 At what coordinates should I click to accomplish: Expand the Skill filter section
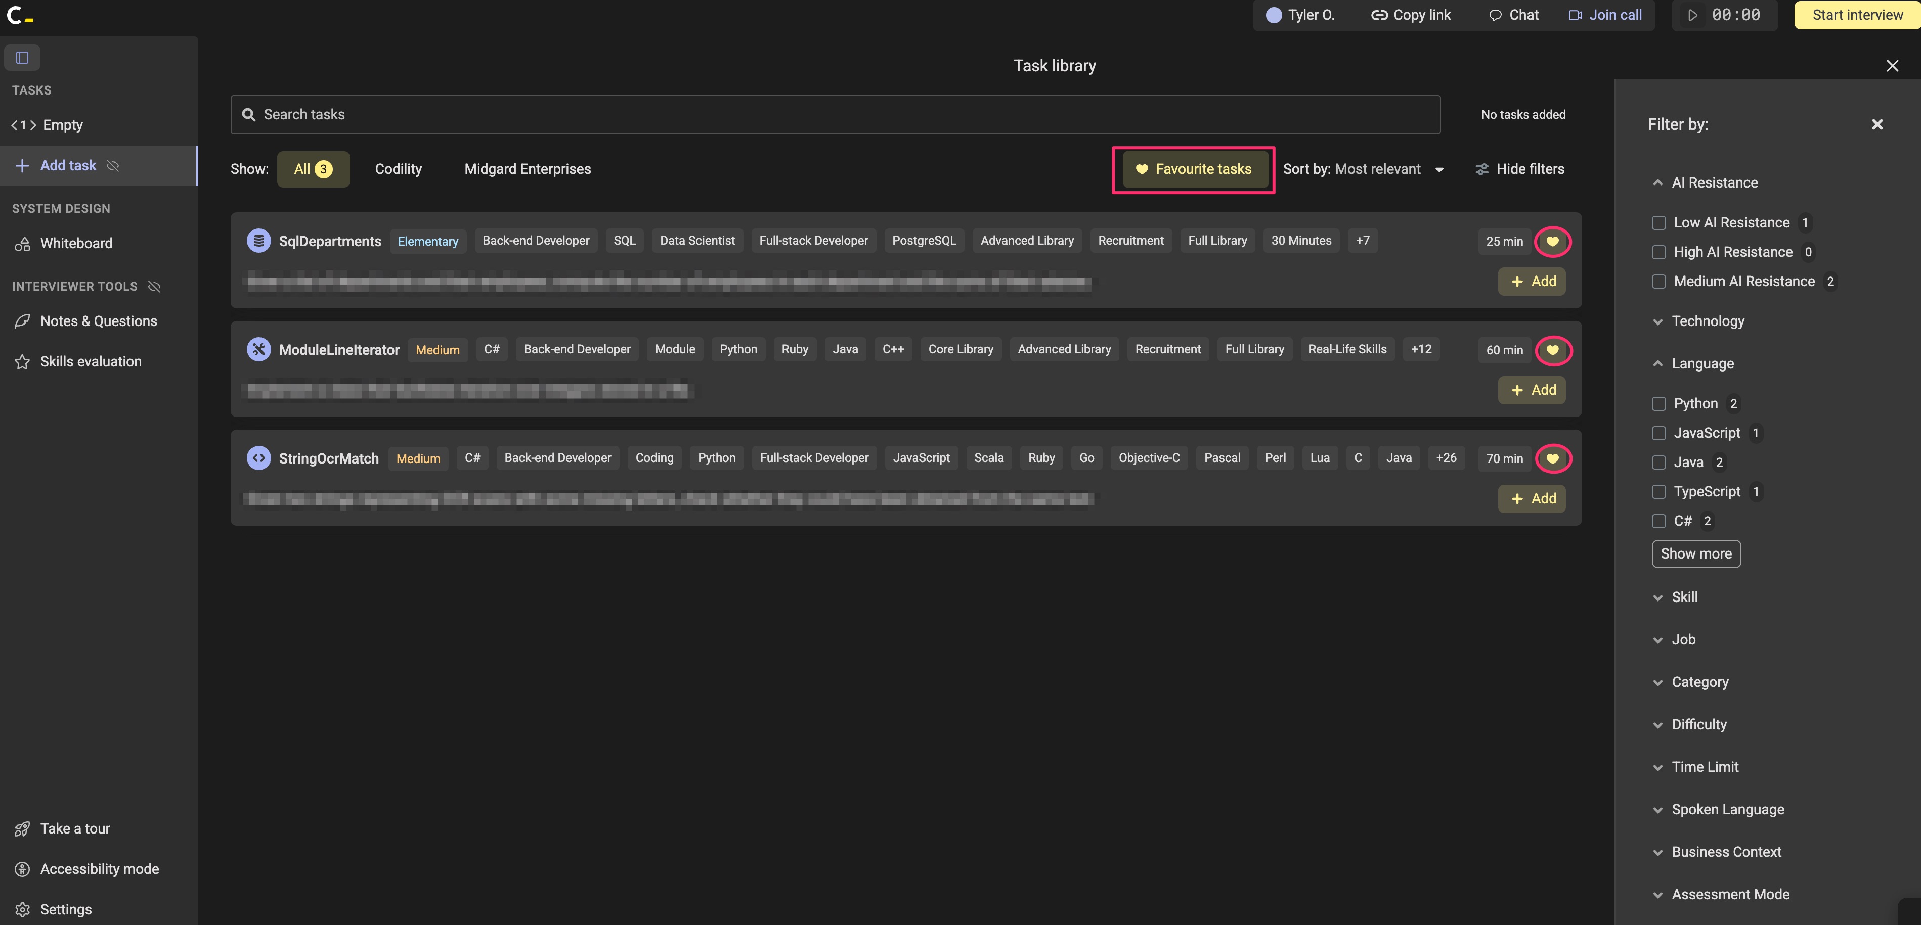tap(1675, 597)
